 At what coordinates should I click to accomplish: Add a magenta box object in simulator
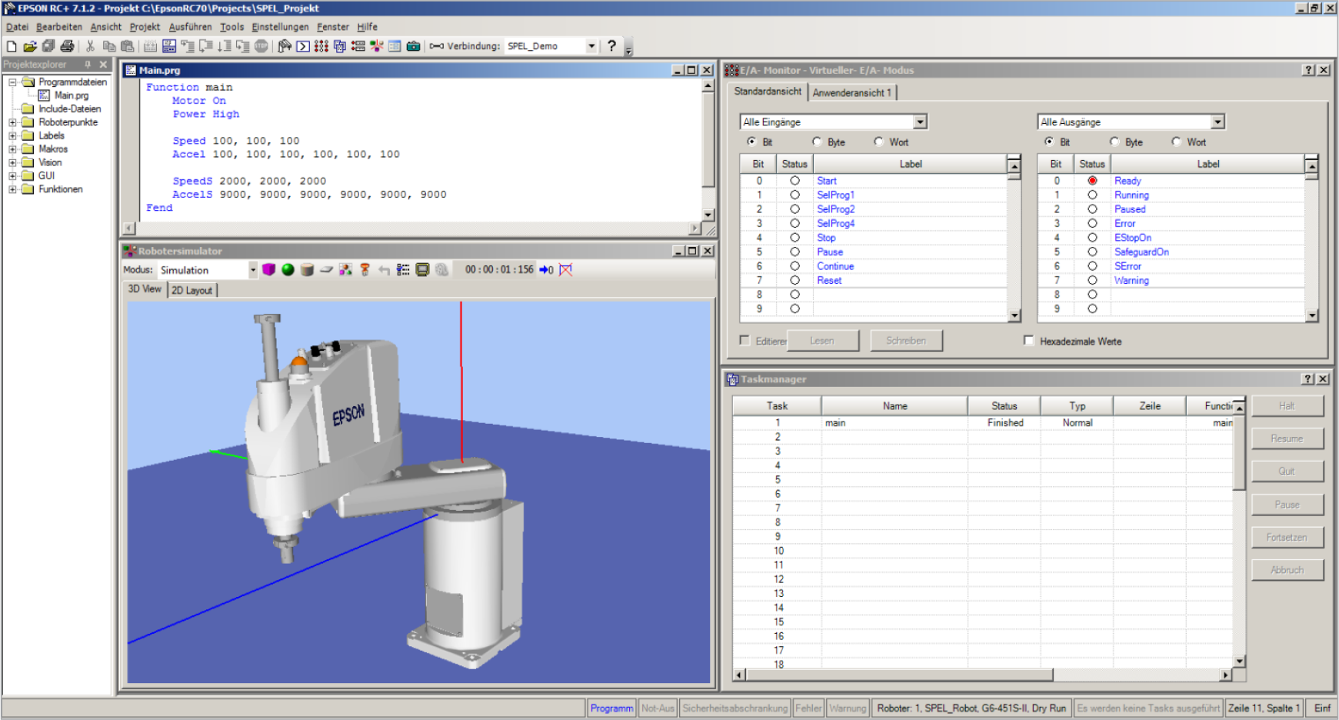click(268, 270)
